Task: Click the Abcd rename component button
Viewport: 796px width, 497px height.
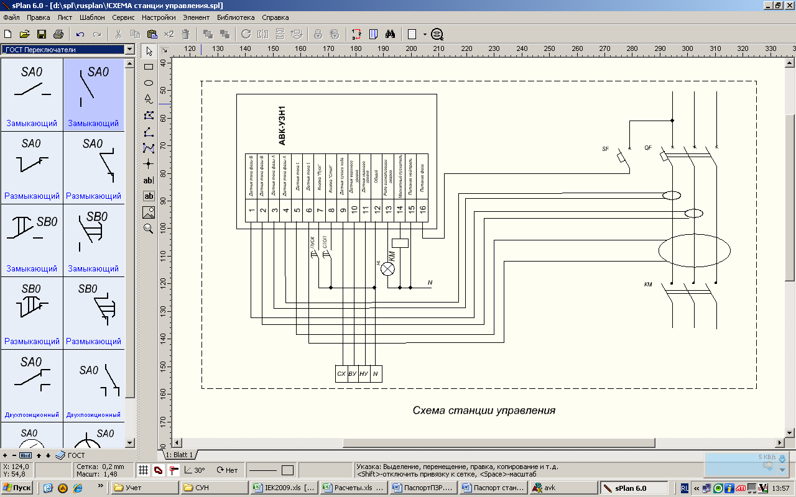Action: click(x=25, y=455)
